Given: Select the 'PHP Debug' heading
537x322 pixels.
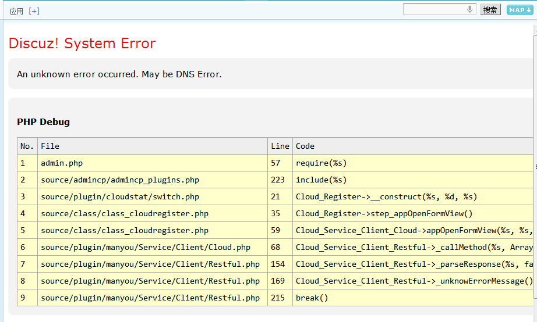Looking at the screenshot, I should [x=44, y=121].
